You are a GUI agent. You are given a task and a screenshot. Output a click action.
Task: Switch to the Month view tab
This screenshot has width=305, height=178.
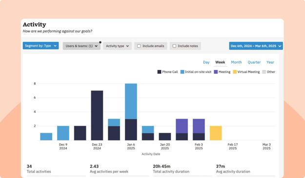tap(236, 62)
